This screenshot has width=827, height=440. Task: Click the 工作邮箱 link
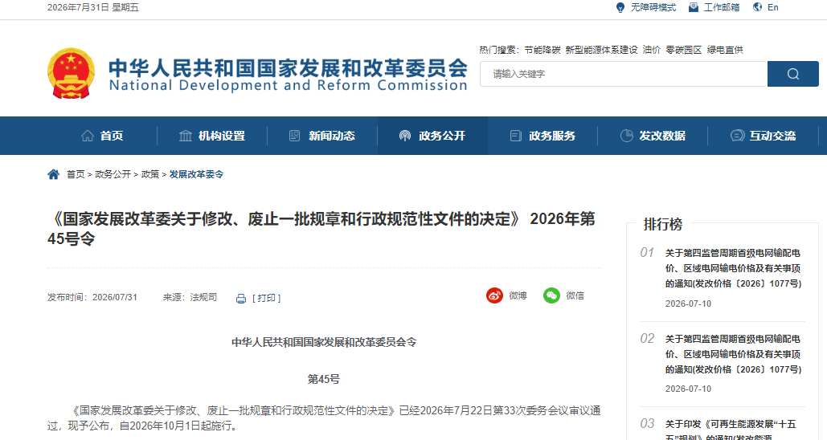722,7
